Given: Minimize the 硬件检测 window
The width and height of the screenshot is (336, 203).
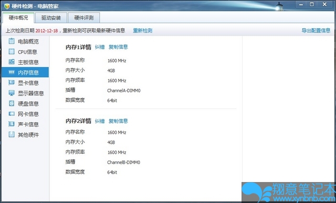Looking at the screenshot, I should tap(301, 5).
